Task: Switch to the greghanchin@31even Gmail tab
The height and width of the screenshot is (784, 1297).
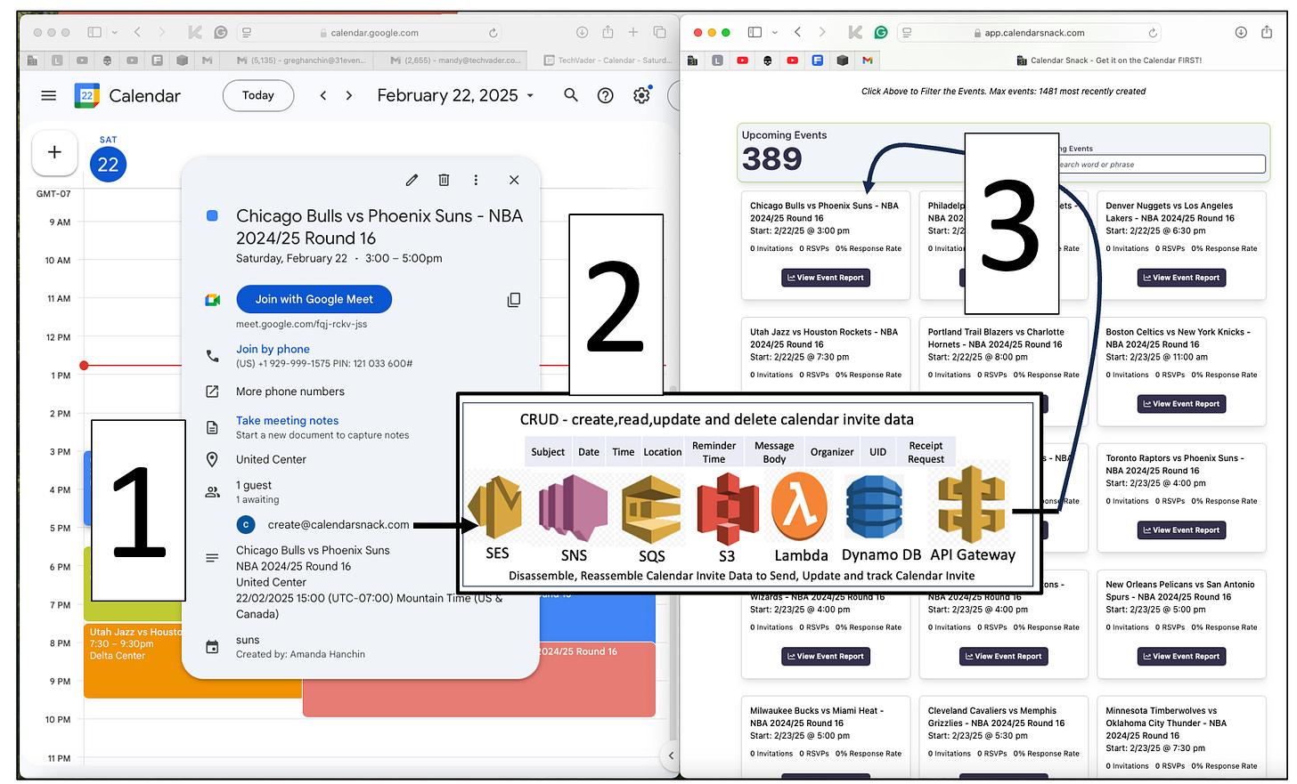Action: coord(301,61)
